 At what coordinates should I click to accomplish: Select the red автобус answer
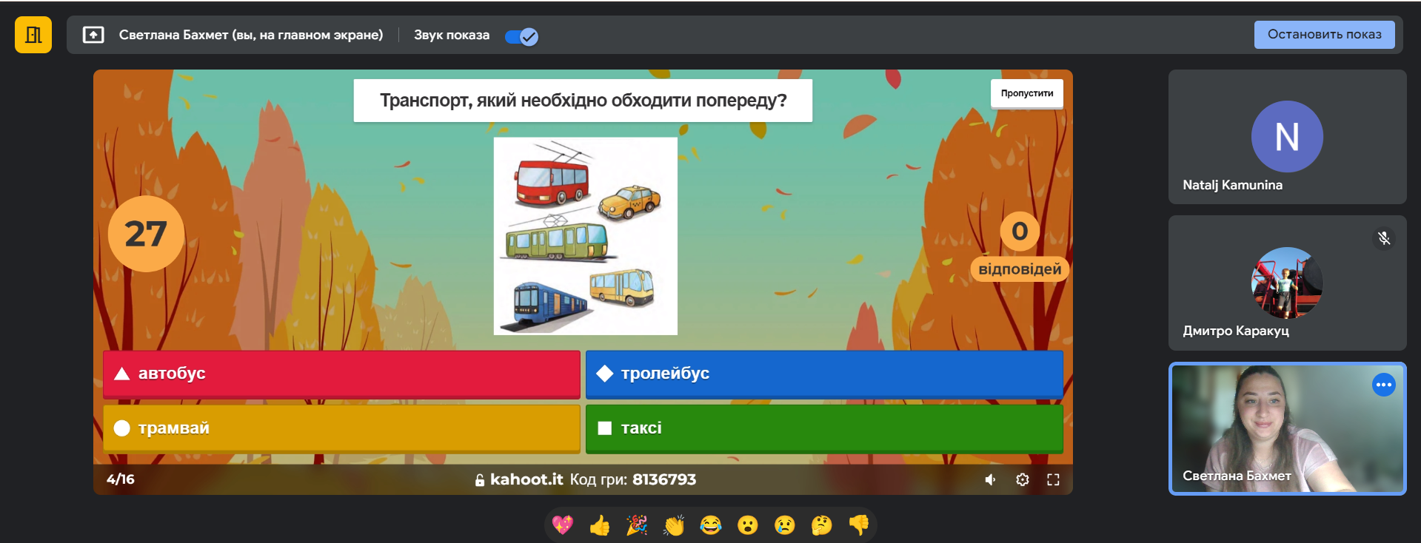click(x=341, y=374)
